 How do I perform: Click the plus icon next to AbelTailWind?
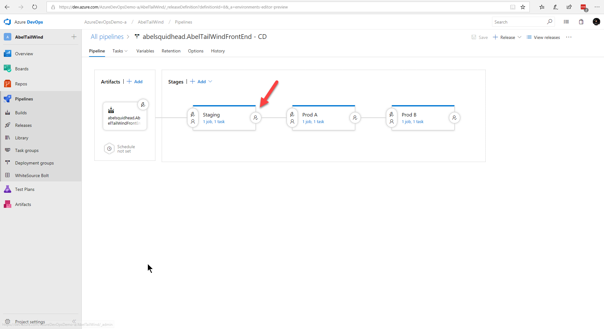click(x=74, y=37)
